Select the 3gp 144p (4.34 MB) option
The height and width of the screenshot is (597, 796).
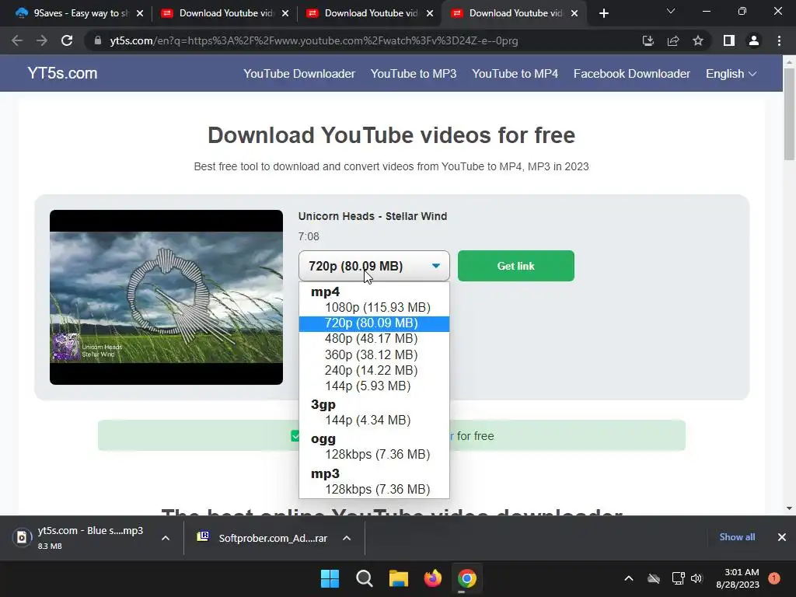374,421
